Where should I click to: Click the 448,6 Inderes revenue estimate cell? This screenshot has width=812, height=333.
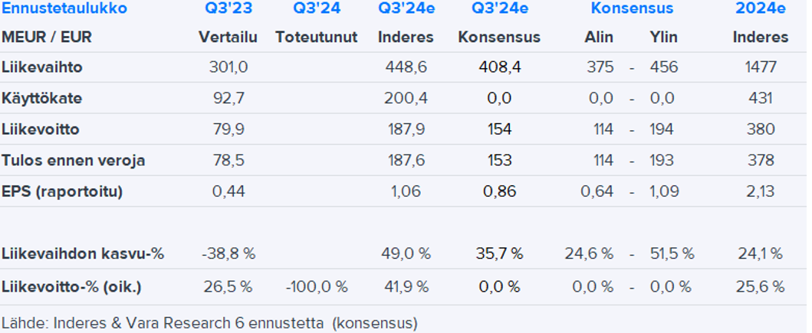[x=406, y=67]
